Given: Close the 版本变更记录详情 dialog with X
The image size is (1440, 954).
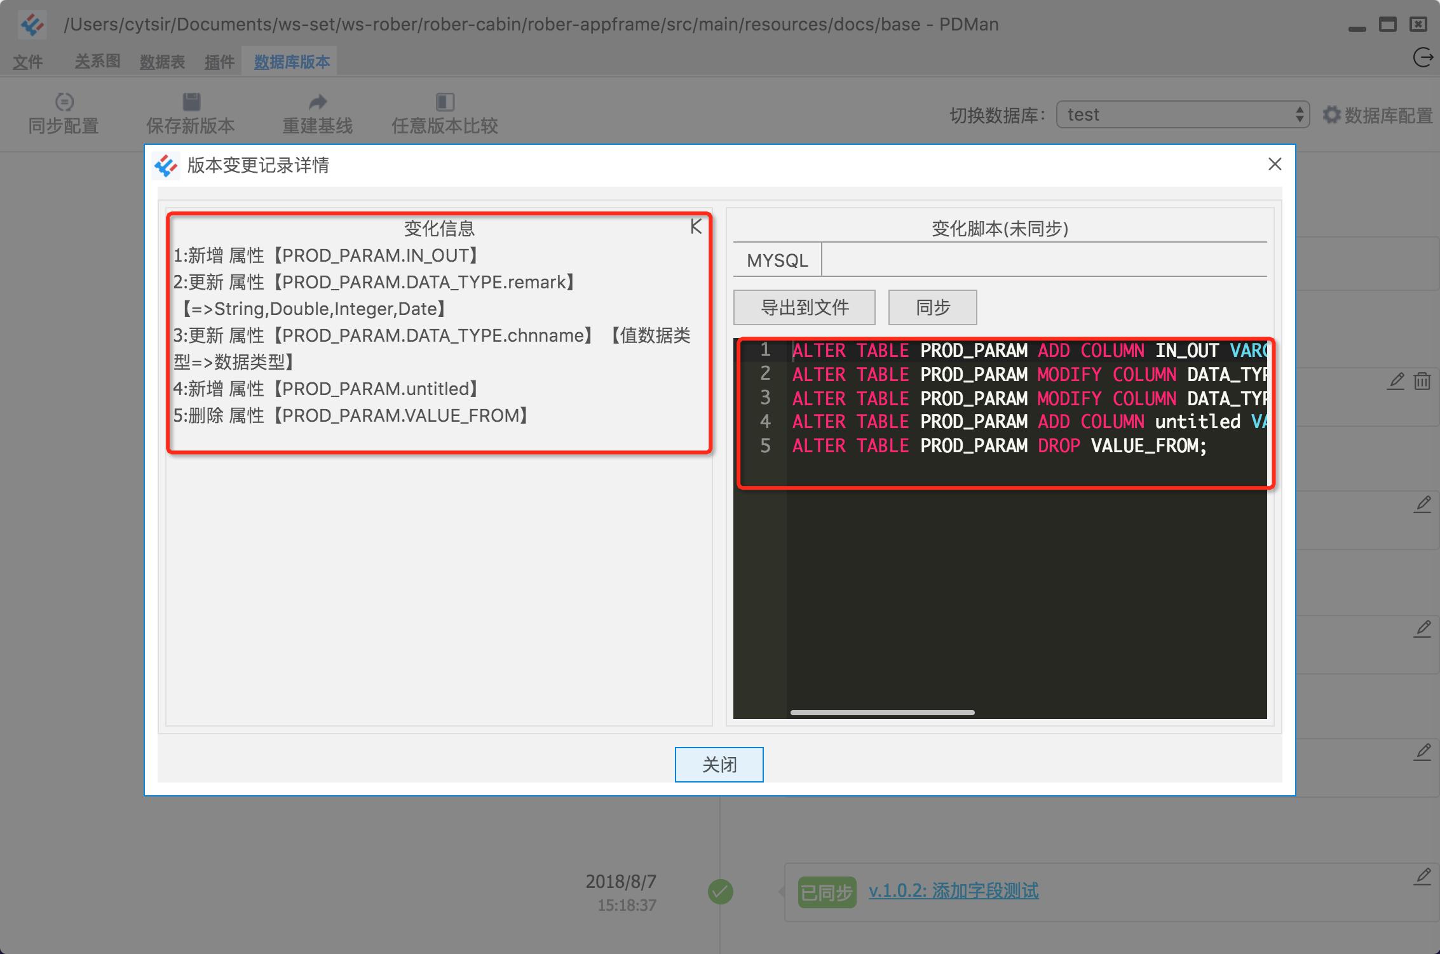Looking at the screenshot, I should [x=1275, y=165].
